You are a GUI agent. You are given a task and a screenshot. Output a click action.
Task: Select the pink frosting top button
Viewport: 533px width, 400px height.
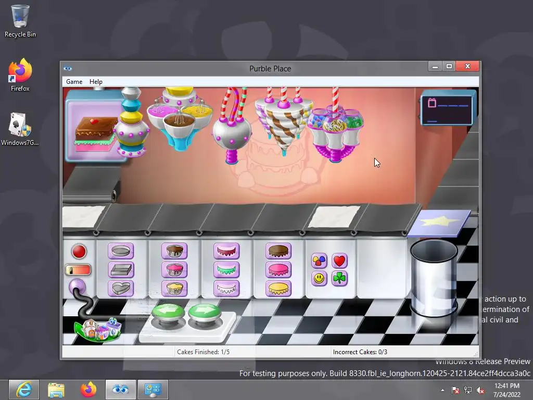click(x=278, y=270)
